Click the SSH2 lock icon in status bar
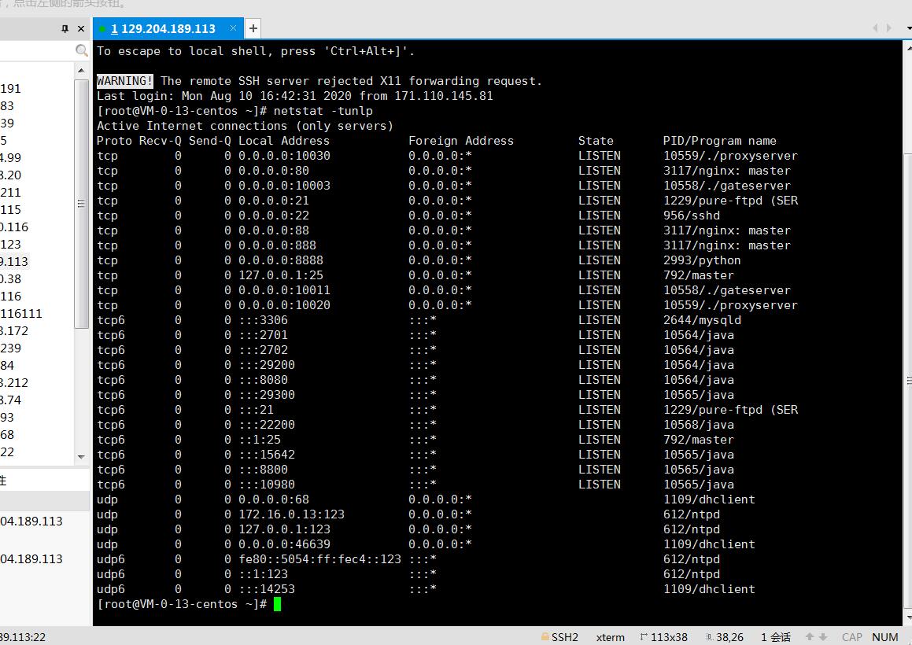The image size is (912, 645). (x=545, y=637)
